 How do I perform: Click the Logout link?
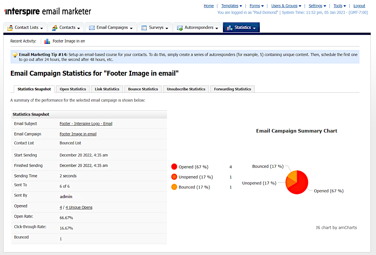point(359,6)
